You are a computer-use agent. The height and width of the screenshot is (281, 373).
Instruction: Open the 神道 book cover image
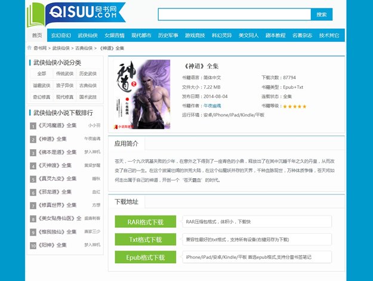[141, 94]
